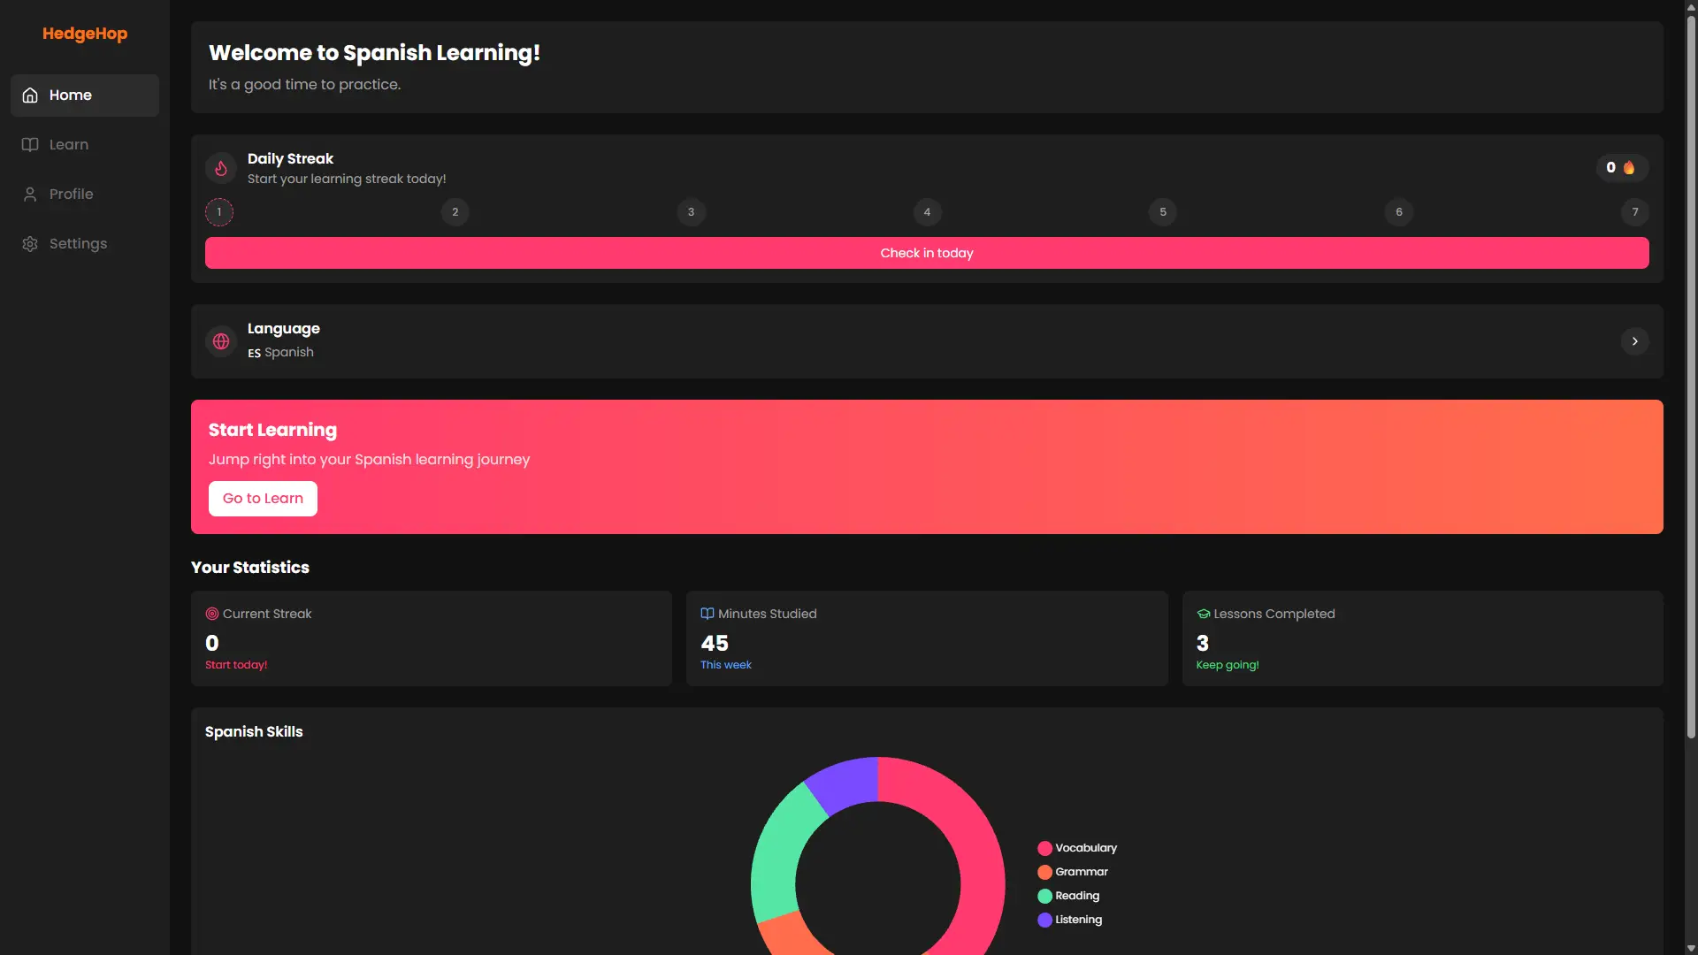Image resolution: width=1698 pixels, height=955 pixels.
Task: Click the Daily Streak flame icon
Action: (x=221, y=168)
